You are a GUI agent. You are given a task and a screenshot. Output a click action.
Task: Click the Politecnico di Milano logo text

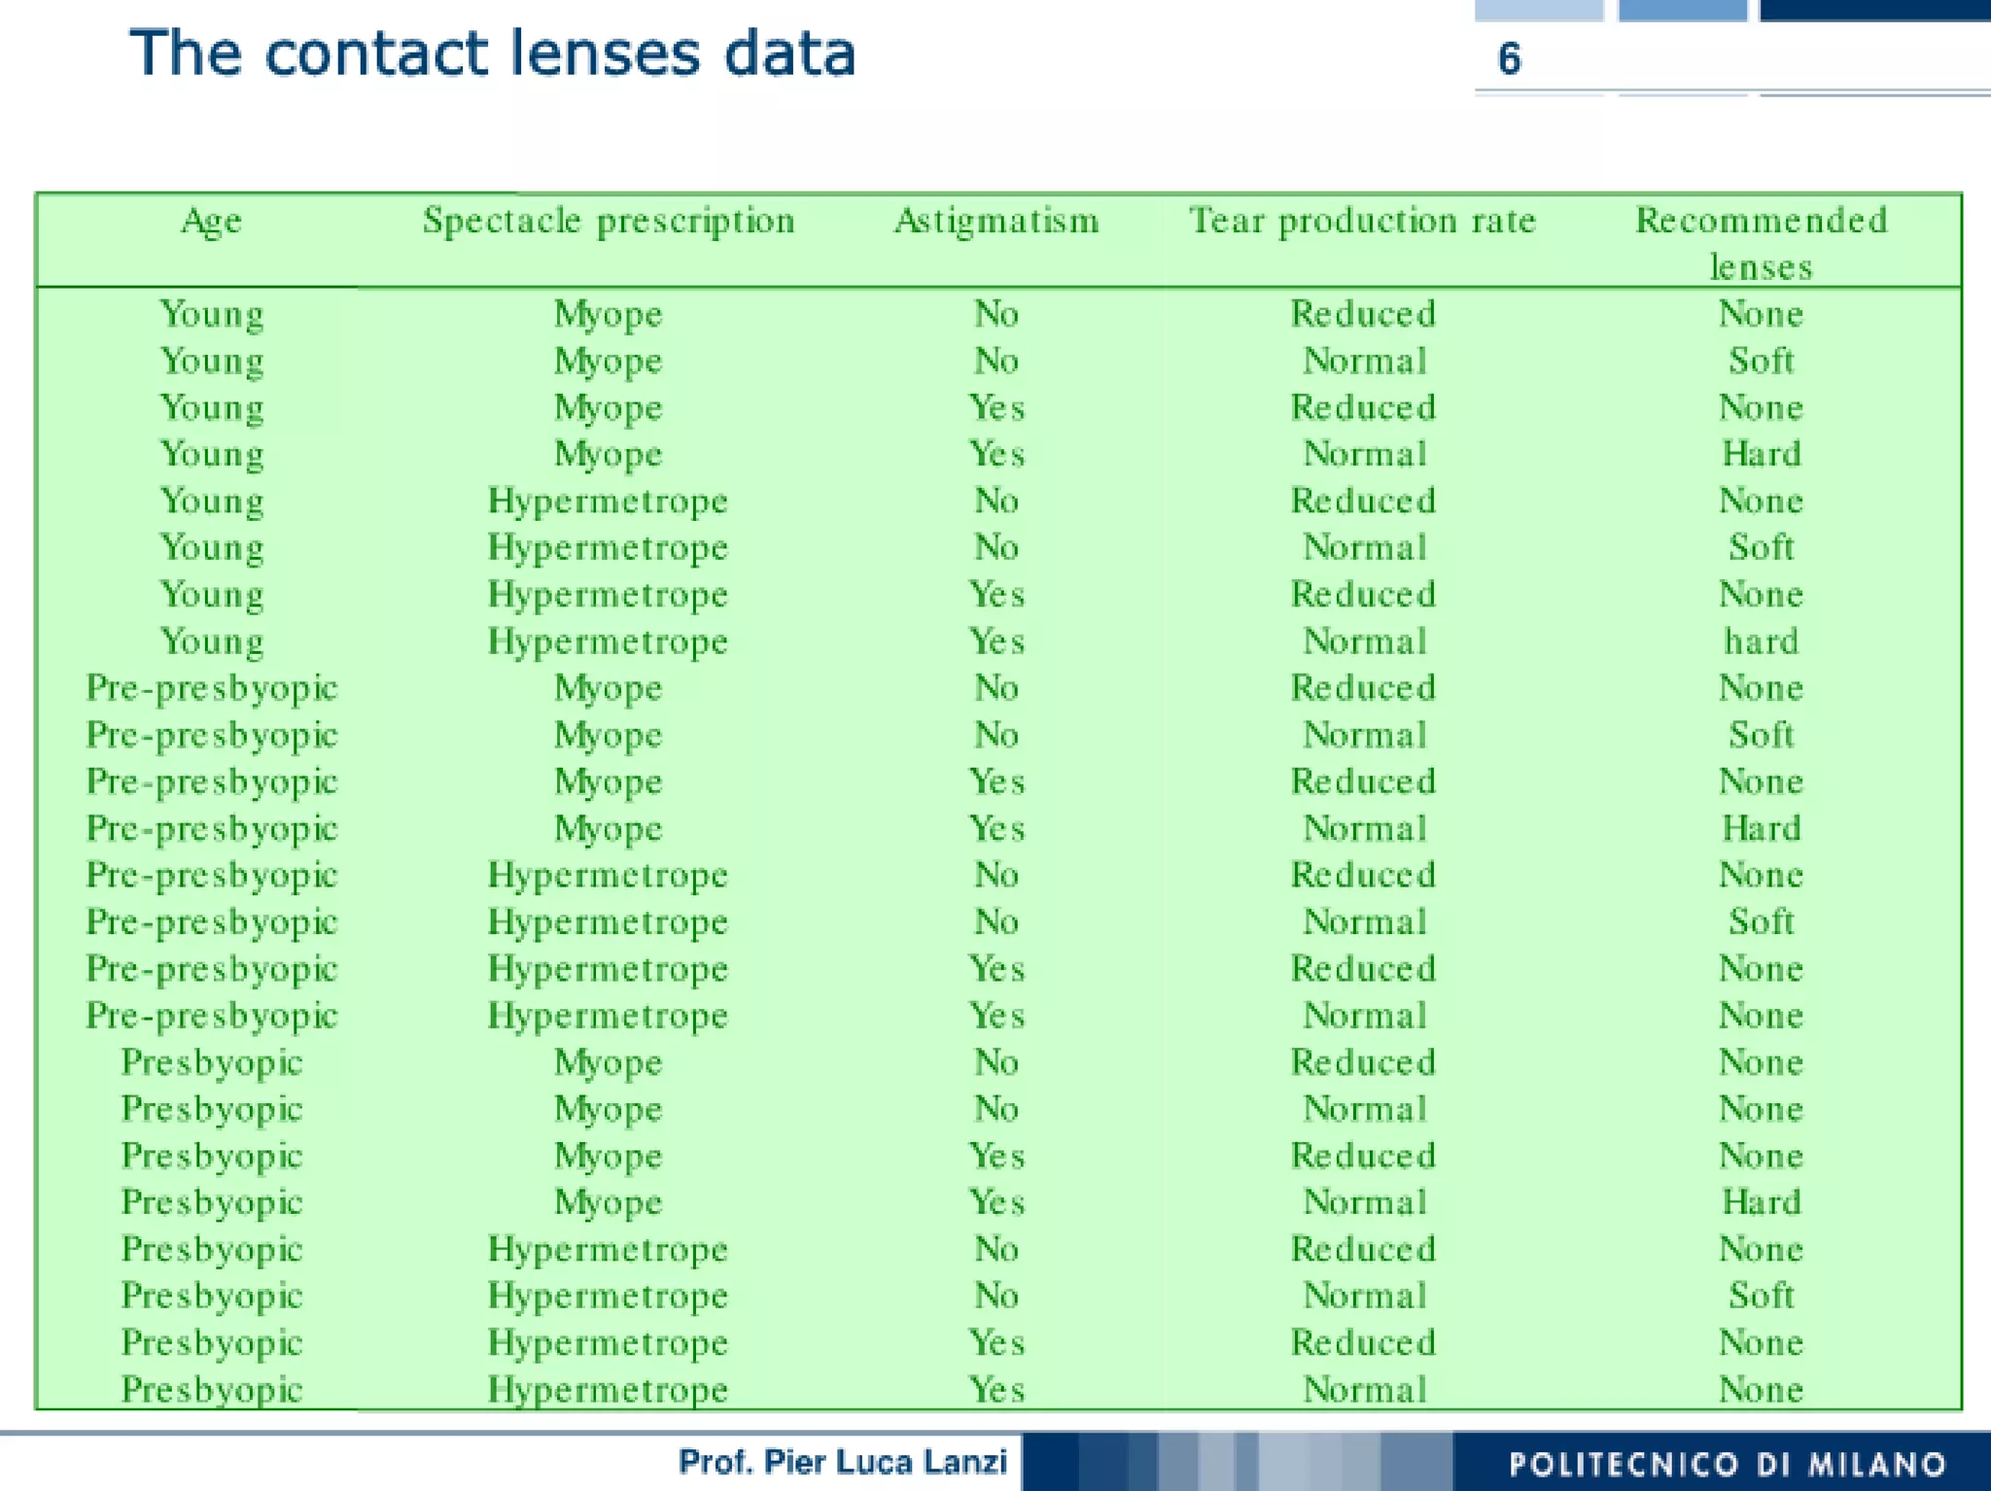[x=1727, y=1464]
